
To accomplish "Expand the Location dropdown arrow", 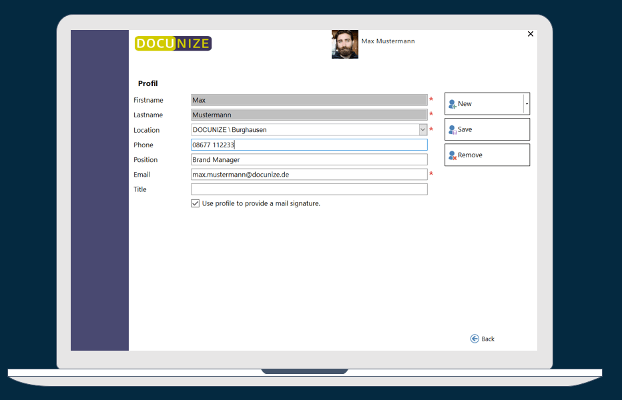I will pyautogui.click(x=422, y=130).
